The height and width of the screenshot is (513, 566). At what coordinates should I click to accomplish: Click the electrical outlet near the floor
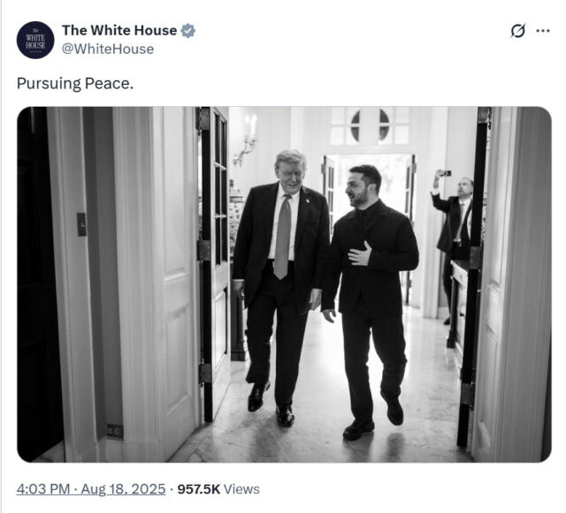(115, 431)
